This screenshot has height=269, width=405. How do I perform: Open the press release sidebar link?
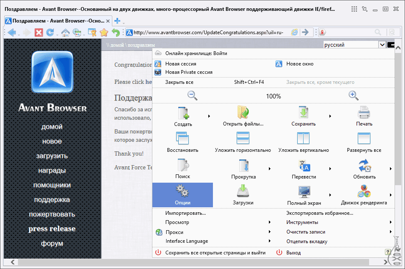52,229
